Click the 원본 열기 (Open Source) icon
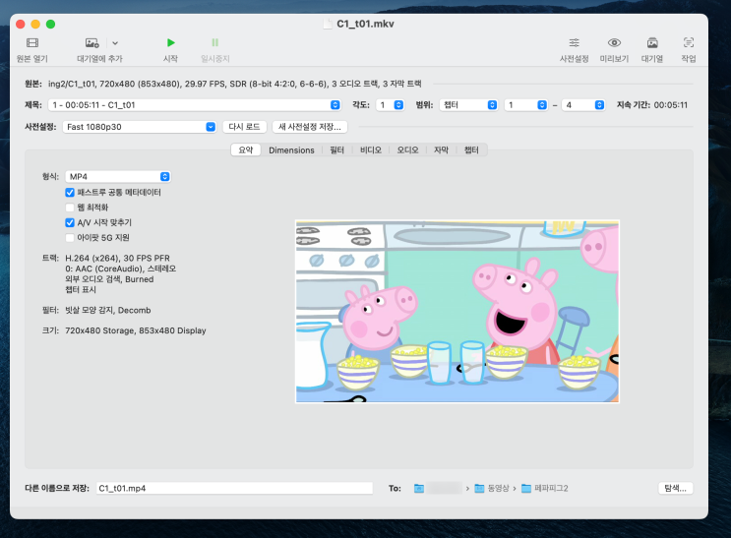Viewport: 731px width, 538px height. pyautogui.click(x=32, y=43)
